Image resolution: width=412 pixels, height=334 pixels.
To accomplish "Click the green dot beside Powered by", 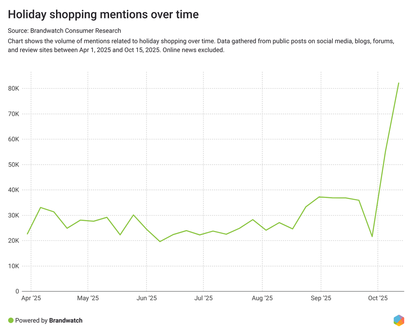I will coord(11,320).
